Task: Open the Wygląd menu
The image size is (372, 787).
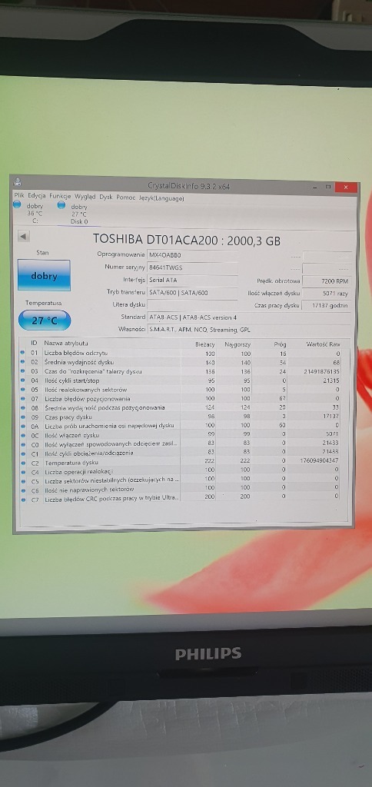Action: tap(85, 198)
